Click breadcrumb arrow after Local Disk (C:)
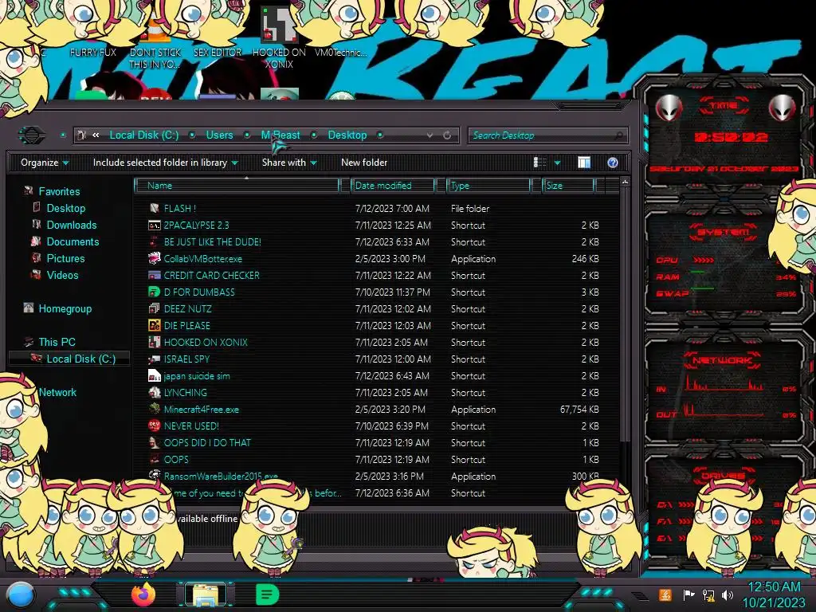This screenshot has width=816, height=612. (x=192, y=135)
